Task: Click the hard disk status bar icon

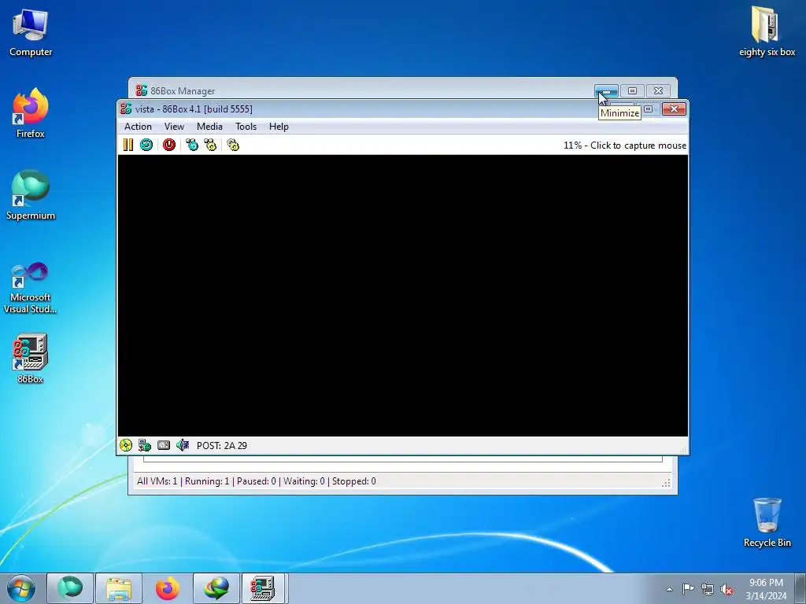Action: 164,445
